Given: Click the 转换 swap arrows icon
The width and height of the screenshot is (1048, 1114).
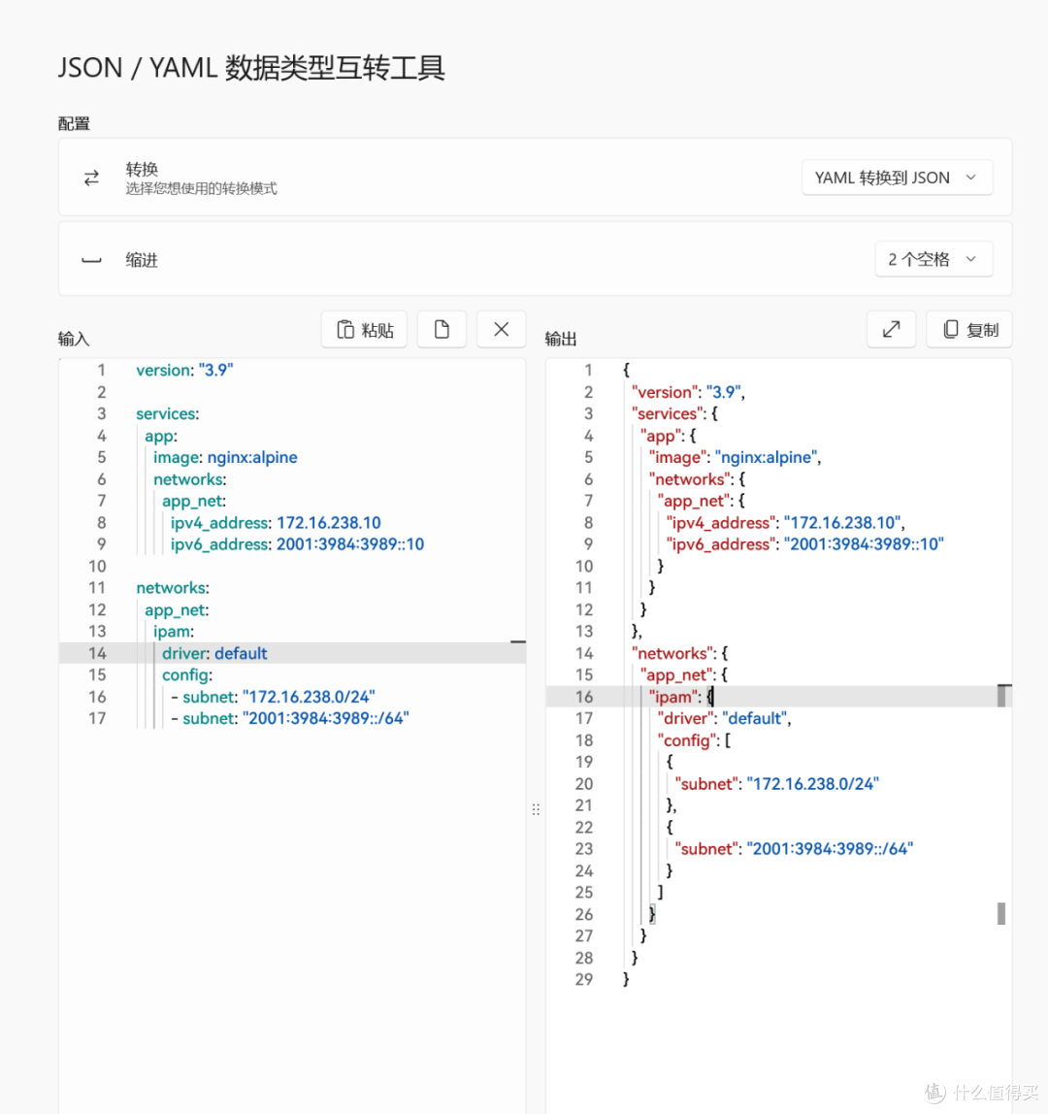Looking at the screenshot, I should (91, 178).
